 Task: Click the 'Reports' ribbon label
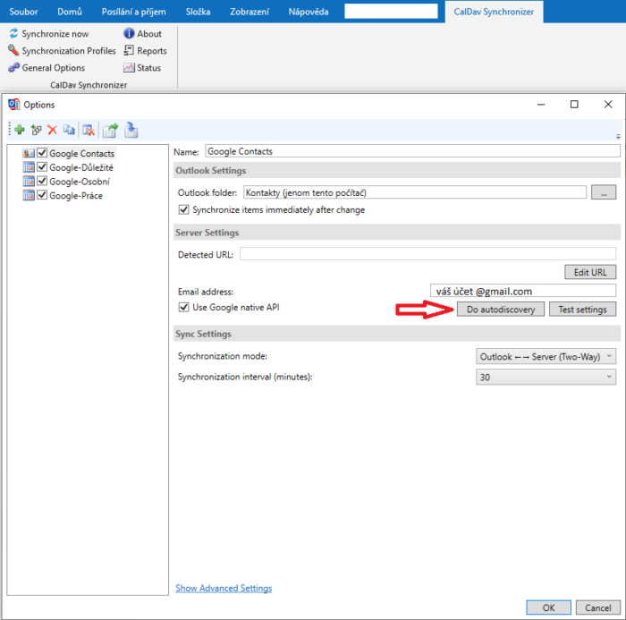[x=152, y=51]
